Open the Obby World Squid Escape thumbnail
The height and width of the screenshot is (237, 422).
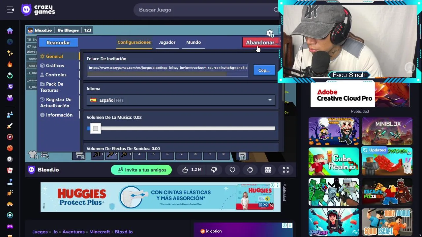coord(387,222)
